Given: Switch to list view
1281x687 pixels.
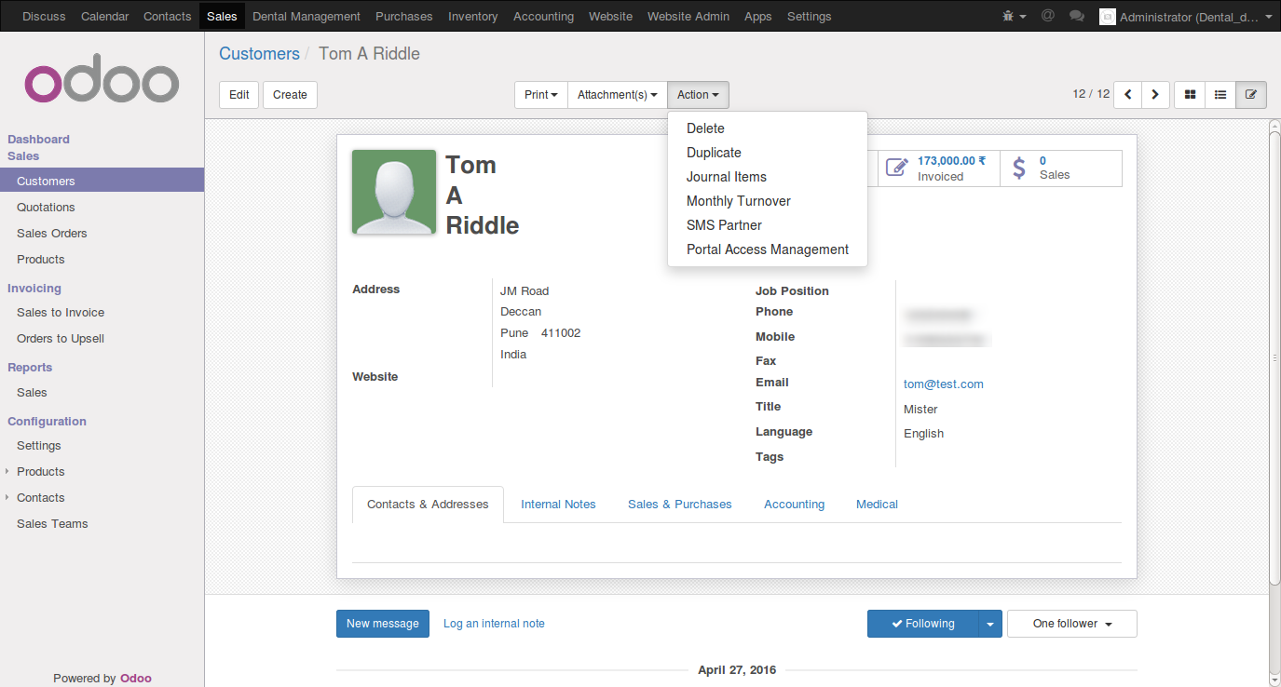Looking at the screenshot, I should 1220,95.
